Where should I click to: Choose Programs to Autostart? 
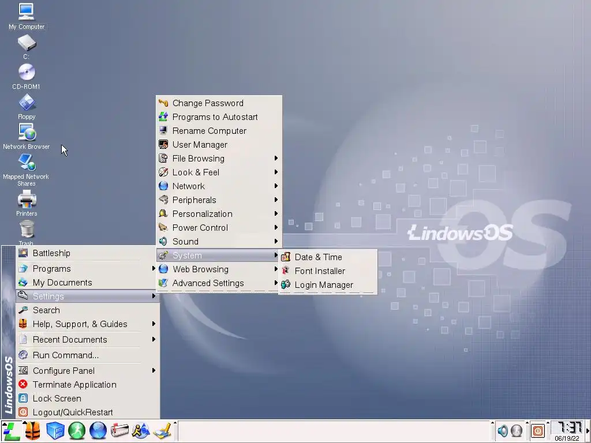219,117
